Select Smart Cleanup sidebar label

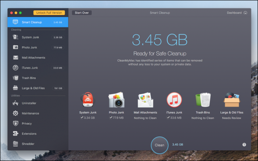click(x=32, y=22)
